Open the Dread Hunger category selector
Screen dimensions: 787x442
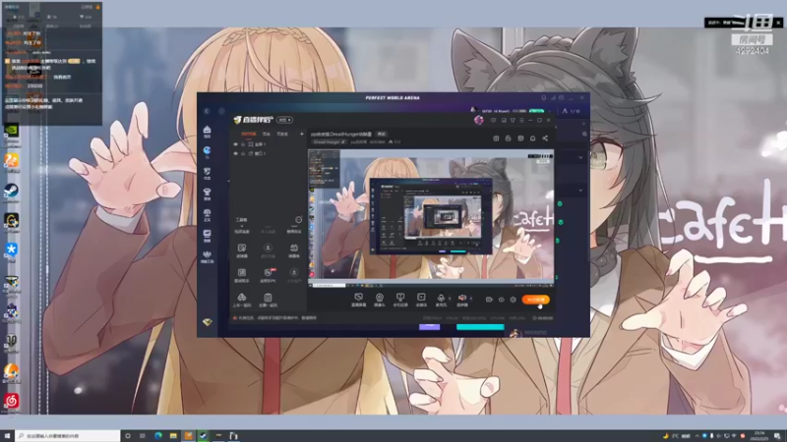[330, 142]
